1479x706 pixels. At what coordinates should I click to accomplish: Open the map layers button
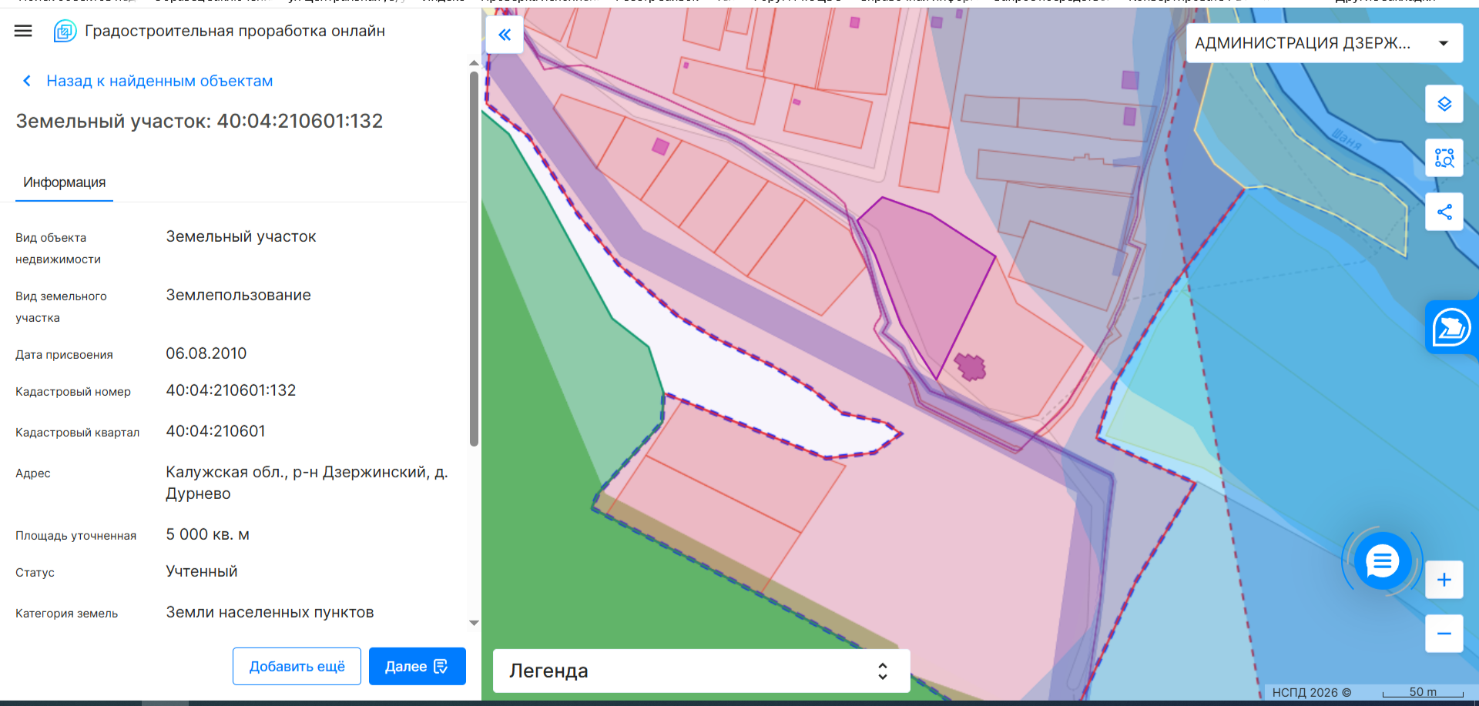pos(1444,104)
